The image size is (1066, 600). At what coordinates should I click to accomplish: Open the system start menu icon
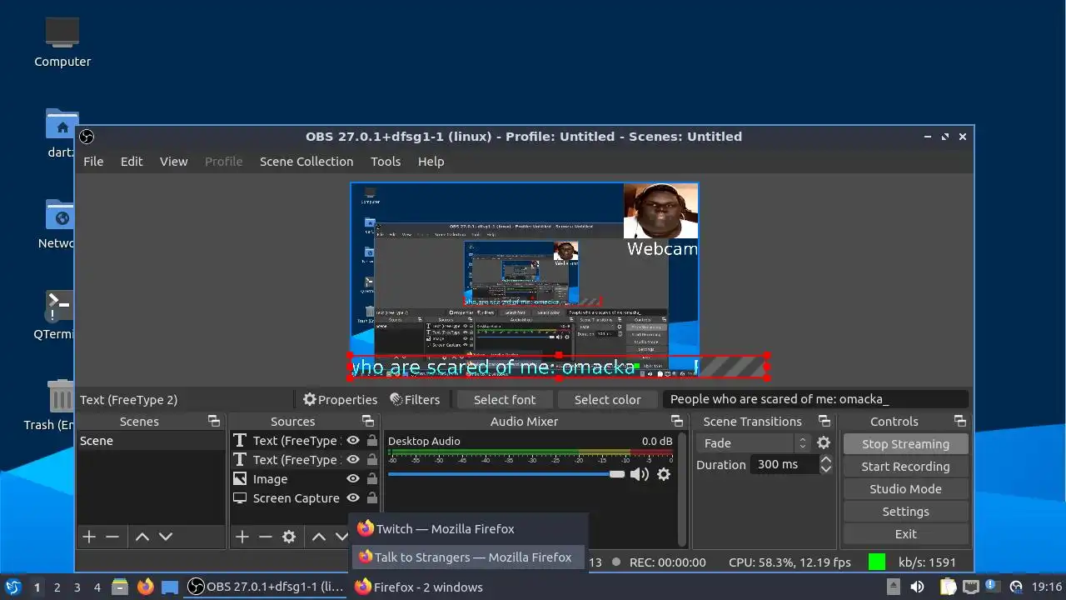(x=12, y=587)
